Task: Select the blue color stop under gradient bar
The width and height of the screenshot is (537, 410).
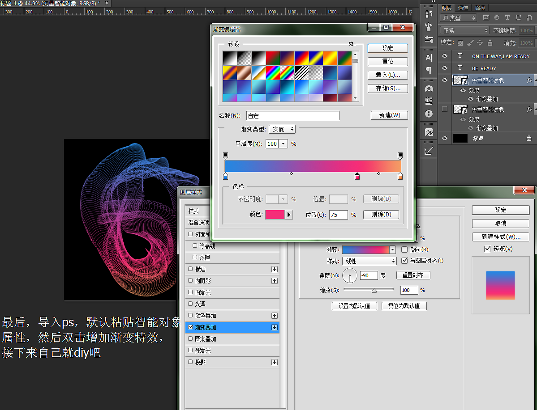Action: (x=225, y=177)
